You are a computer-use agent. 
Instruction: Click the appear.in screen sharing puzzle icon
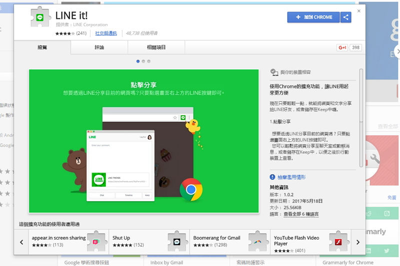(96, 242)
